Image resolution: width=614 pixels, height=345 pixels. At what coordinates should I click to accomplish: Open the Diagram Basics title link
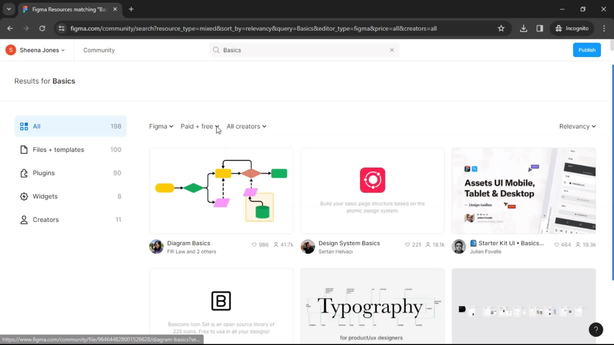pyautogui.click(x=189, y=243)
